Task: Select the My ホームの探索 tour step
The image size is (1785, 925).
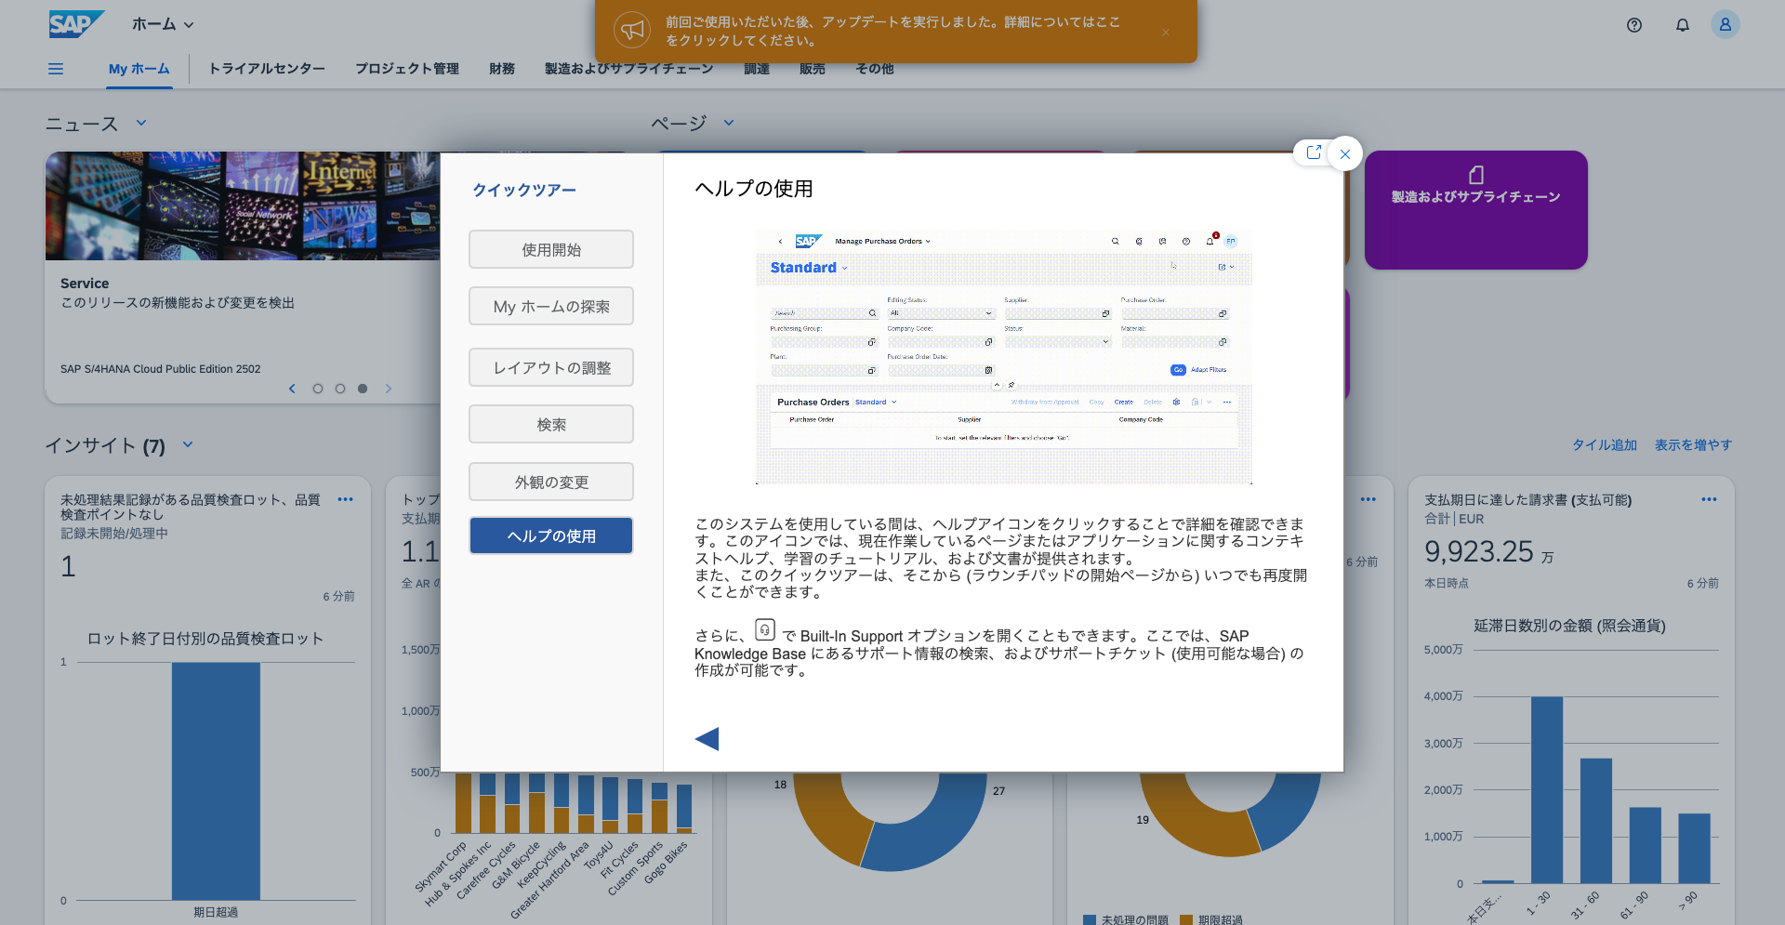Action: (551, 306)
